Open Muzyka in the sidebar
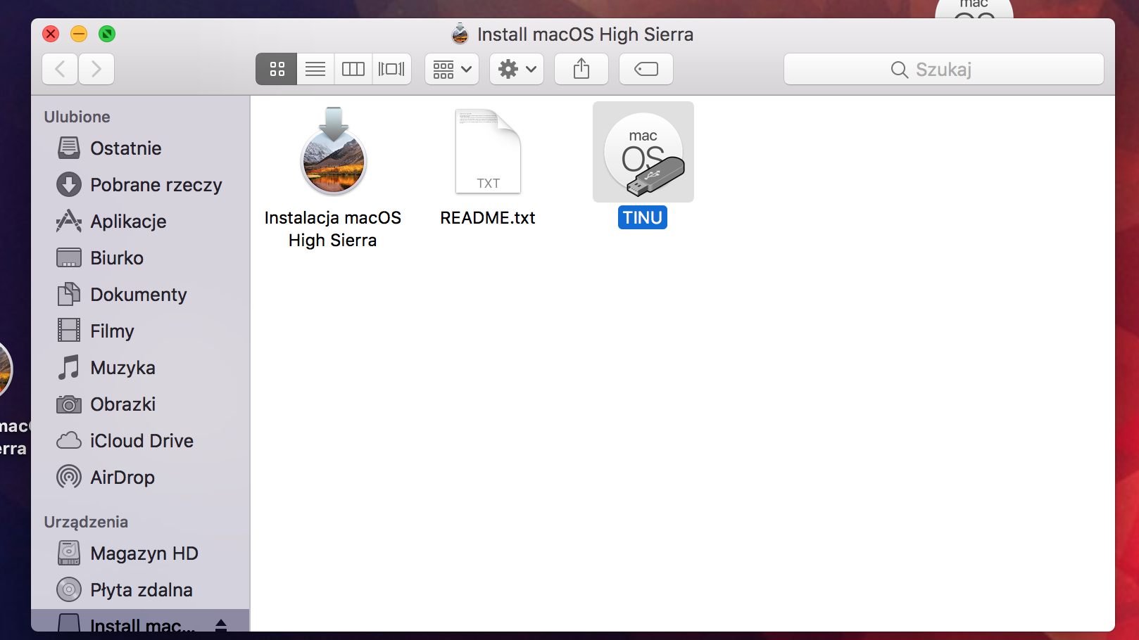This screenshot has height=640, width=1139. tap(140, 368)
